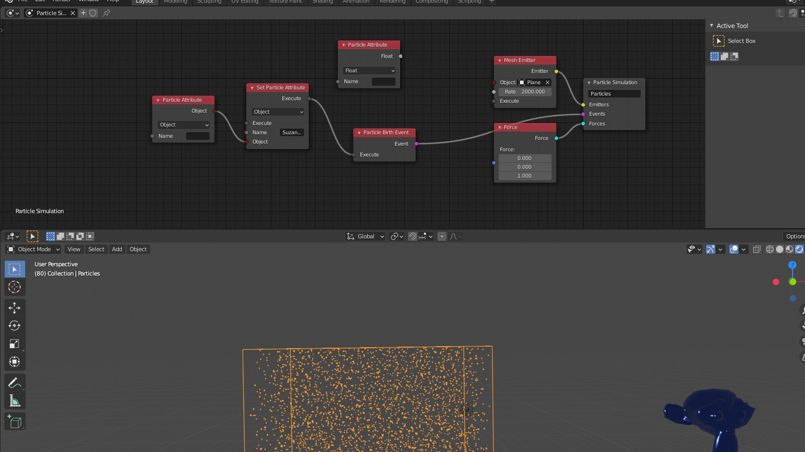Select the Cursor tool in the viewport toolbar

[x=15, y=287]
